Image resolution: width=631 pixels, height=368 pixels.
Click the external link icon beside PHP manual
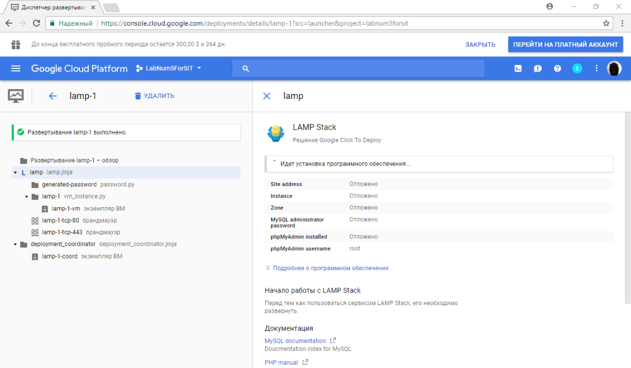[x=306, y=362]
